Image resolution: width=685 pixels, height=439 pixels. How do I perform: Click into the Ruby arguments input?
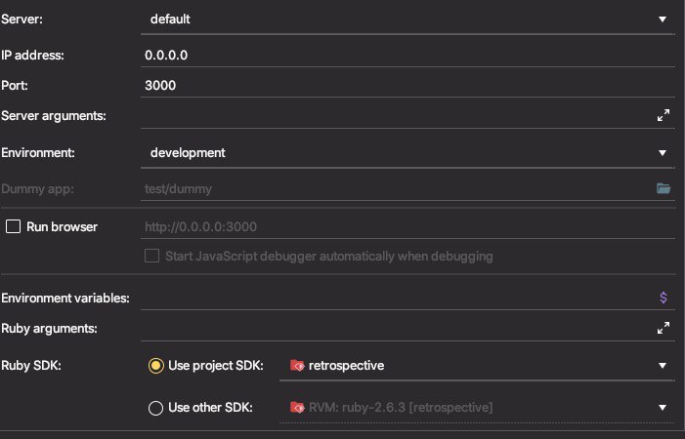pyautogui.click(x=398, y=328)
